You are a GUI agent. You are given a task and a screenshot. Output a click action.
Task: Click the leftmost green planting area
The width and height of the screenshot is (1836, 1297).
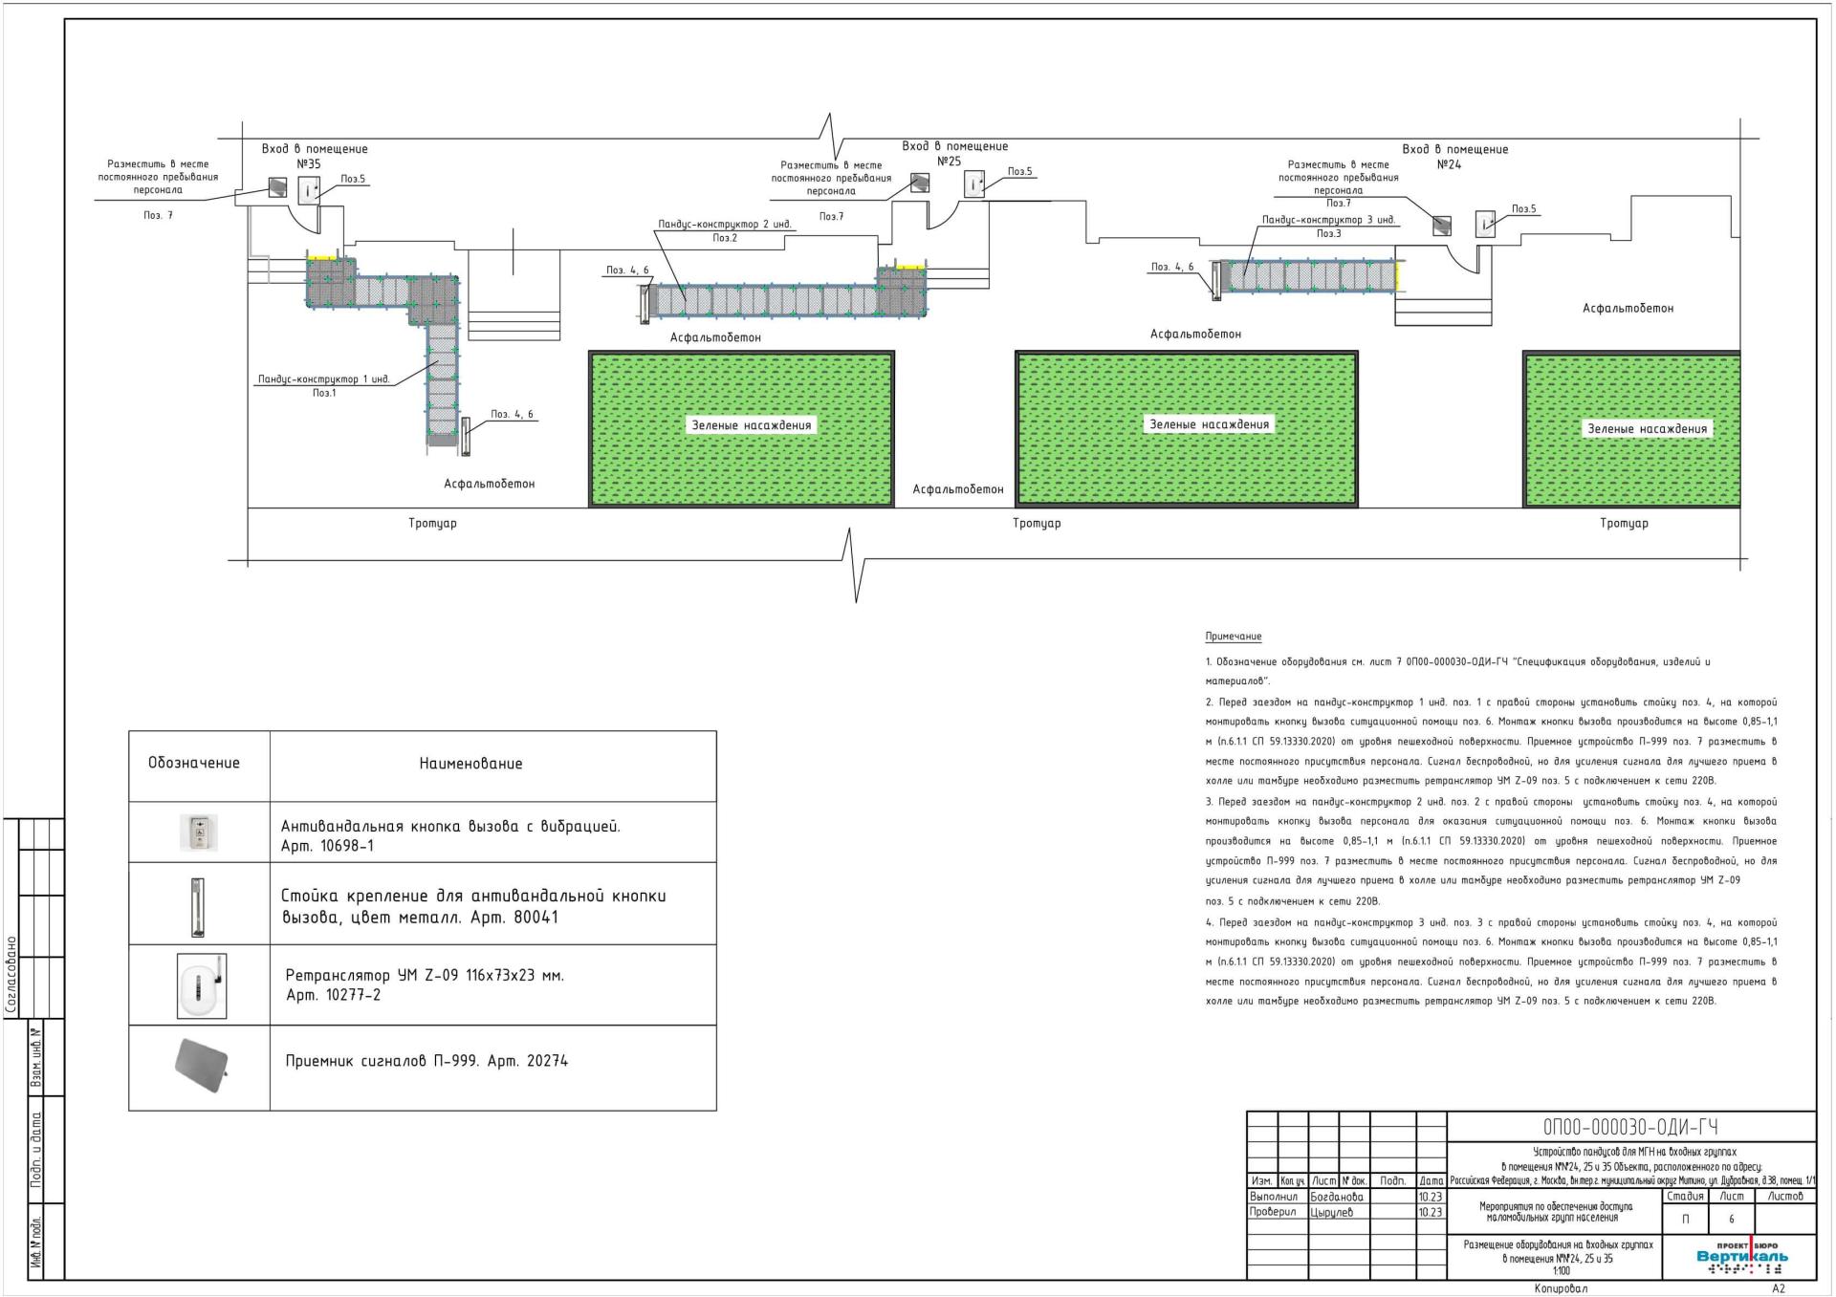[x=741, y=428]
